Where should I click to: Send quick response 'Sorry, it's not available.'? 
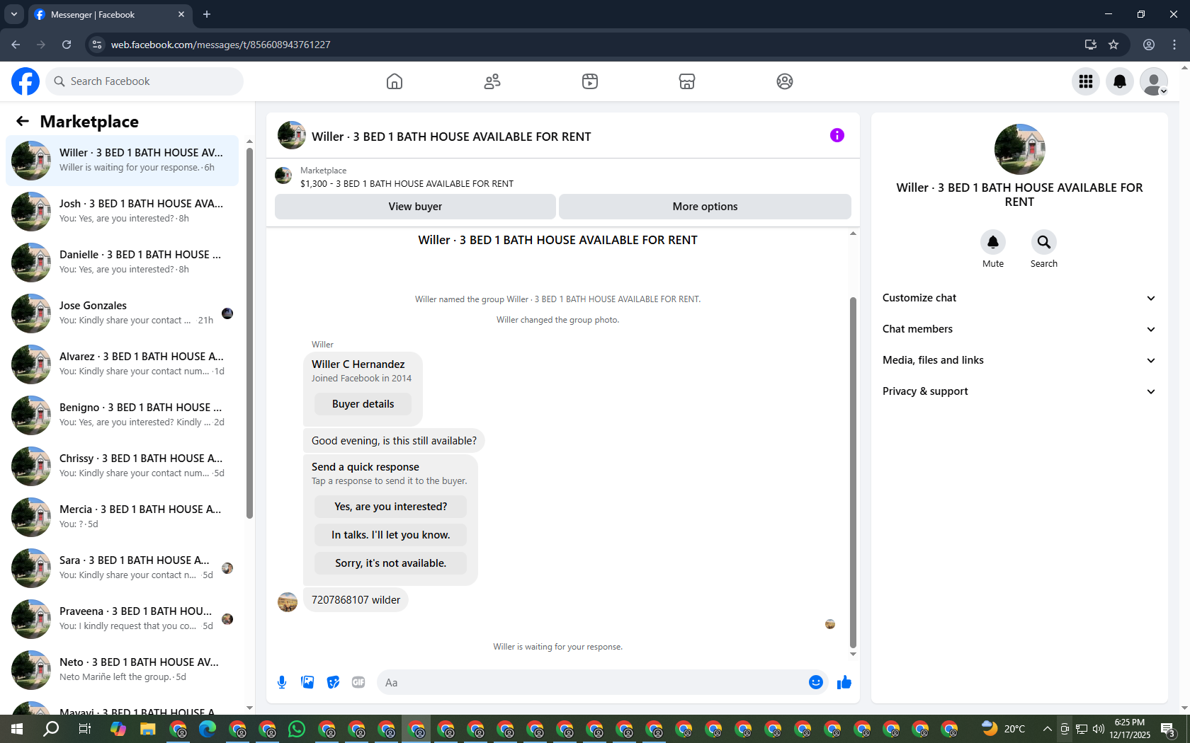point(390,563)
